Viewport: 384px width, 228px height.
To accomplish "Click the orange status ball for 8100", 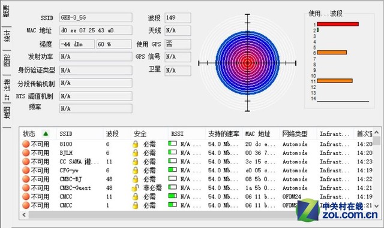I will [26, 144].
